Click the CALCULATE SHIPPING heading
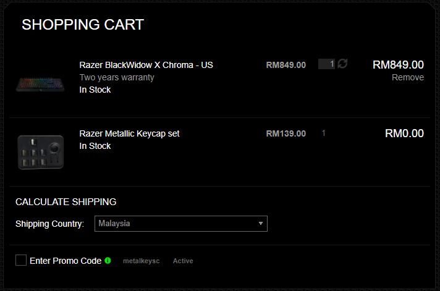Image resolution: width=440 pixels, height=291 pixels. [x=66, y=202]
